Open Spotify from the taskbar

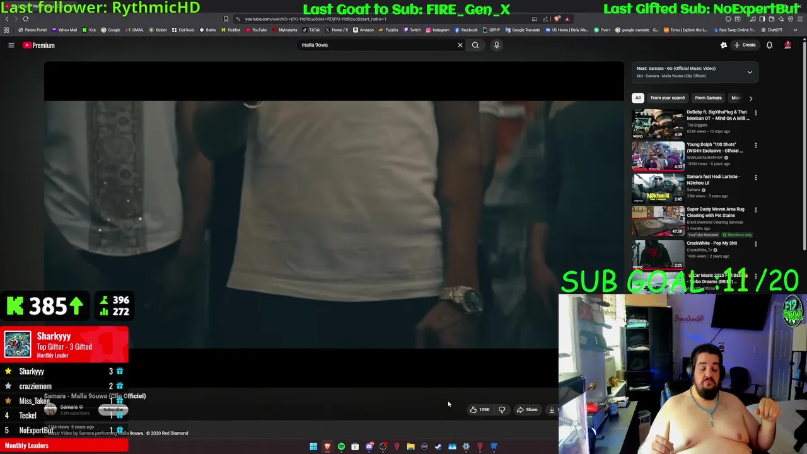[x=341, y=446]
